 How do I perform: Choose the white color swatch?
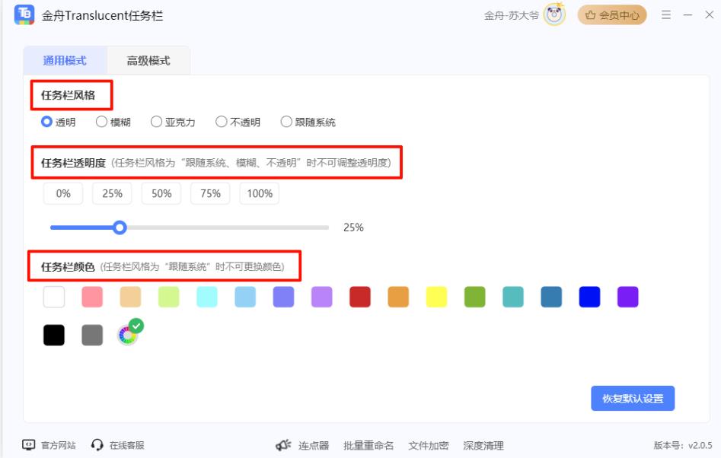tap(54, 297)
